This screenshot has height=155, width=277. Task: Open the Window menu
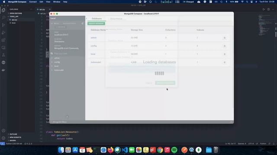coord(57,2)
